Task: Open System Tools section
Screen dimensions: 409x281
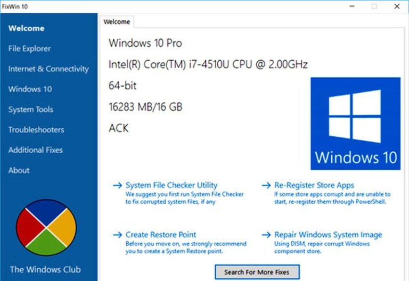Action: pos(31,110)
